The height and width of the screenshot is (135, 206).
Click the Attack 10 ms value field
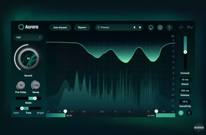point(185,80)
